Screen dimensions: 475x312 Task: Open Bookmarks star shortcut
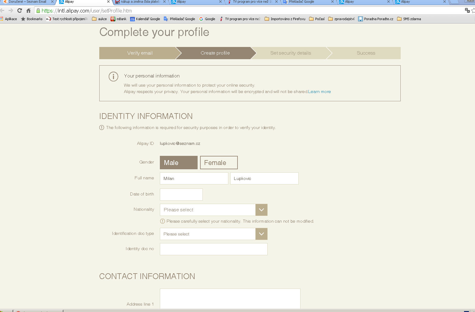coord(32,19)
